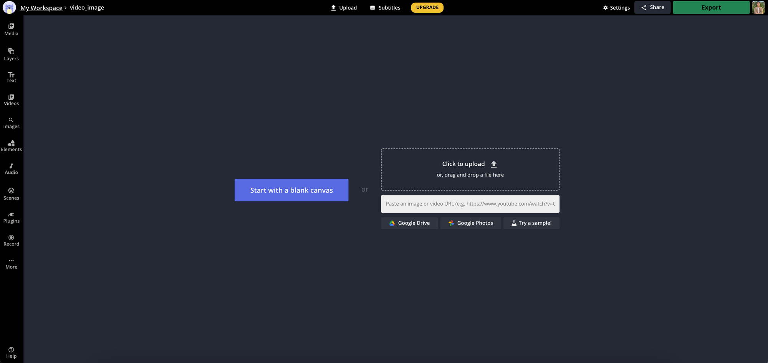Import from Google Photos
Screen dimensions: 768x363
[470, 223]
